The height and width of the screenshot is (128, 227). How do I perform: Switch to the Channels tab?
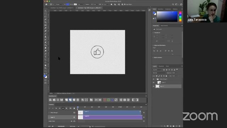pyautogui.click(x=161, y=66)
